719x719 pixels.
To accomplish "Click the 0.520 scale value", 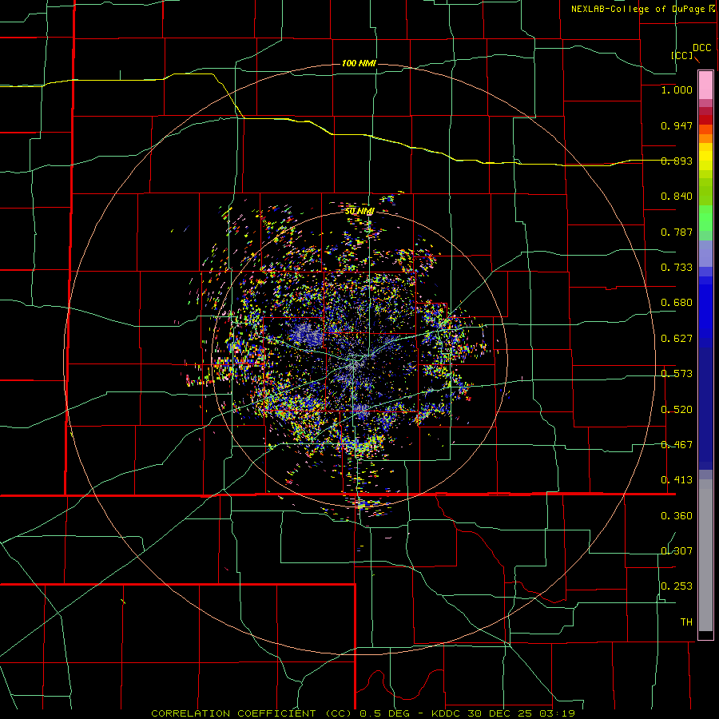I will (x=677, y=410).
